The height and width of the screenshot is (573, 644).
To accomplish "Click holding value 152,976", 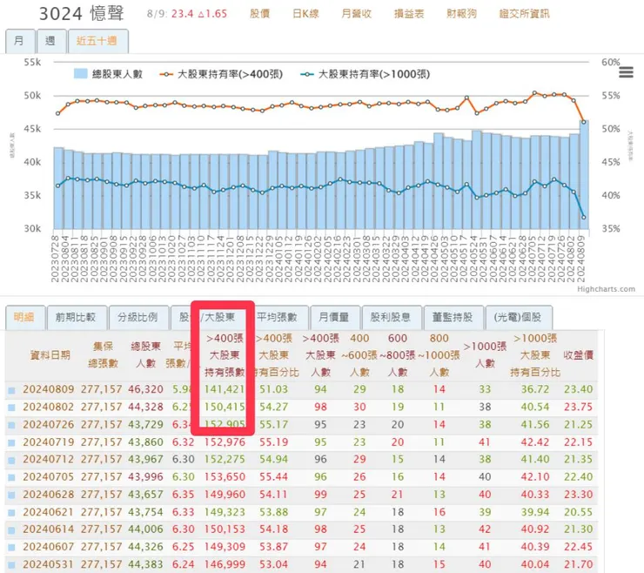I will (x=225, y=442).
